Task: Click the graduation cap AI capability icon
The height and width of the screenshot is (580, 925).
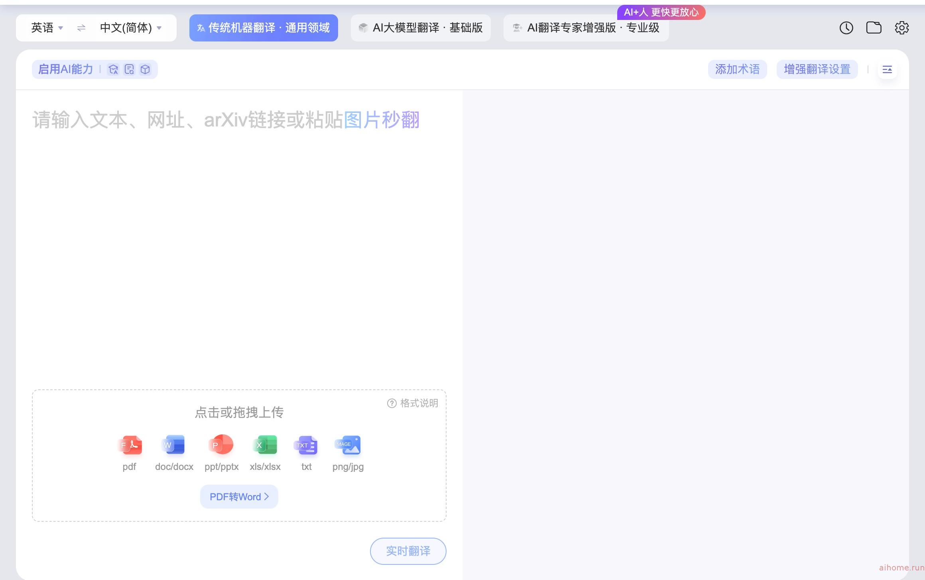Action: tap(113, 69)
